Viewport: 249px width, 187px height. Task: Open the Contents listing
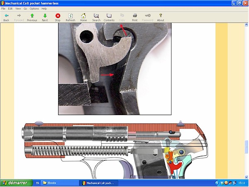coord(109,17)
